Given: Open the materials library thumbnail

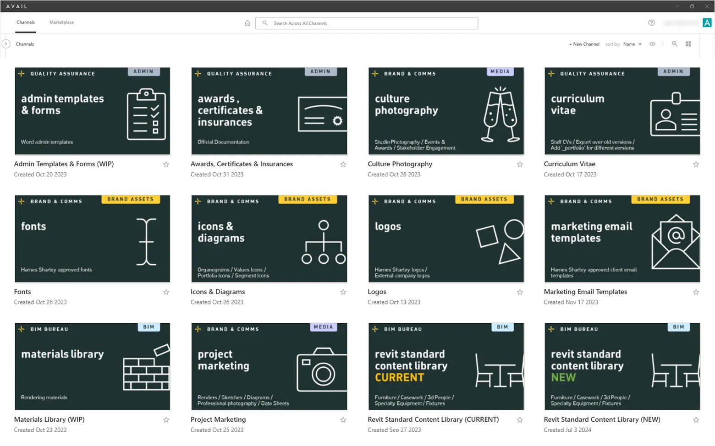Looking at the screenshot, I should click(93, 367).
